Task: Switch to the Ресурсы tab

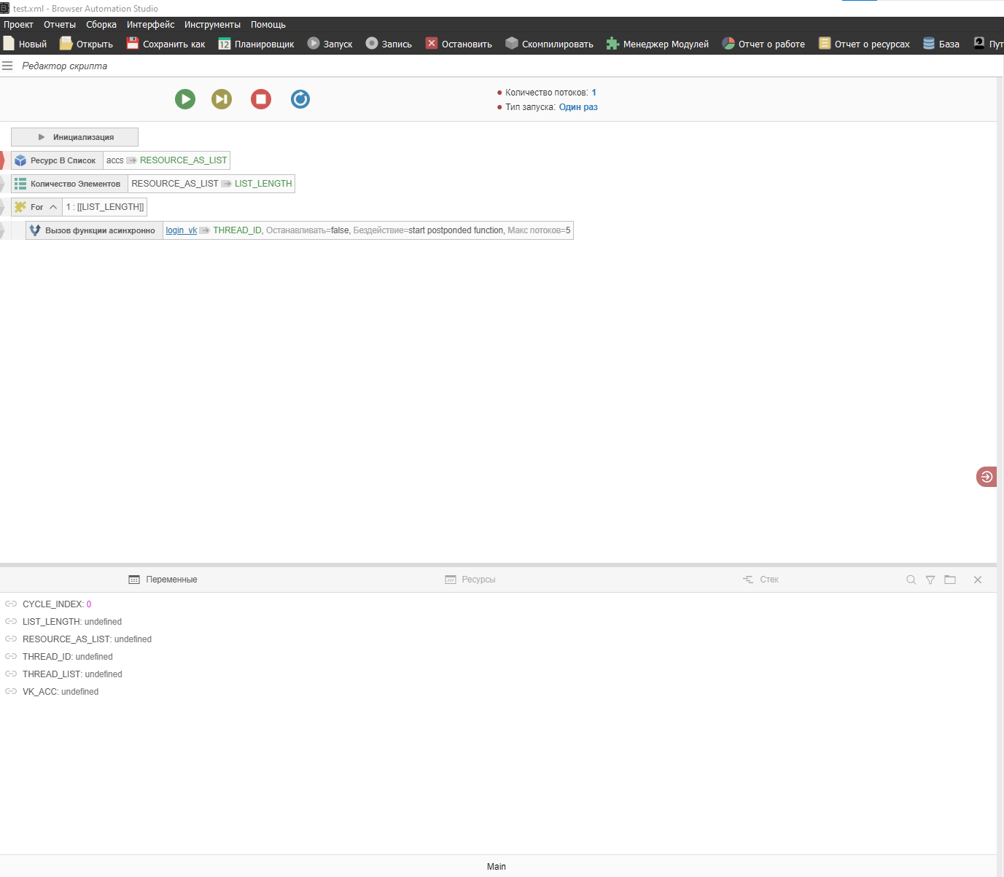Action: [x=470, y=580]
